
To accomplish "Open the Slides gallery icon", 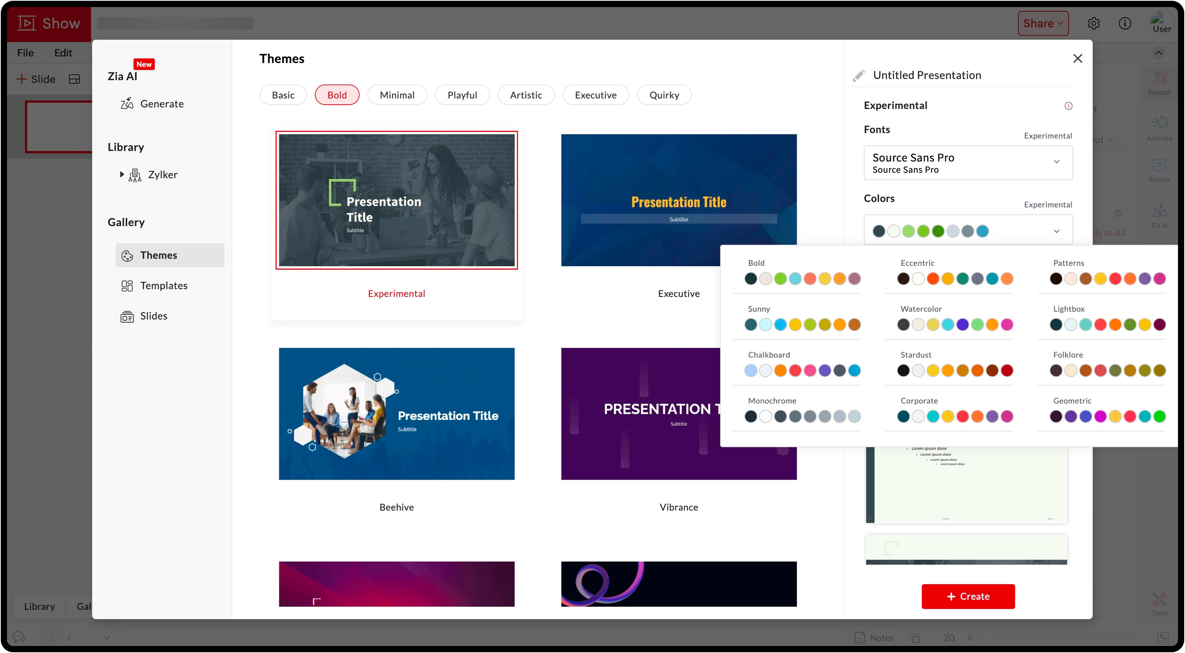I will (x=127, y=316).
